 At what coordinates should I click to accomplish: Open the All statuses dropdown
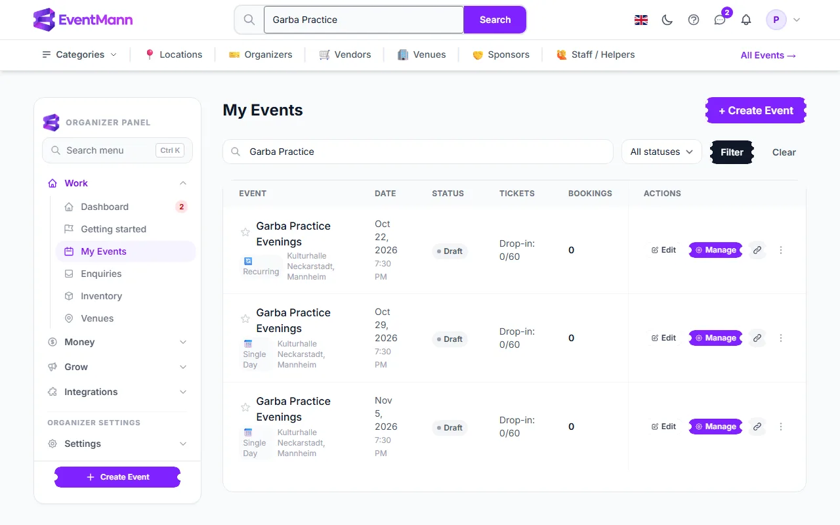pyautogui.click(x=661, y=152)
